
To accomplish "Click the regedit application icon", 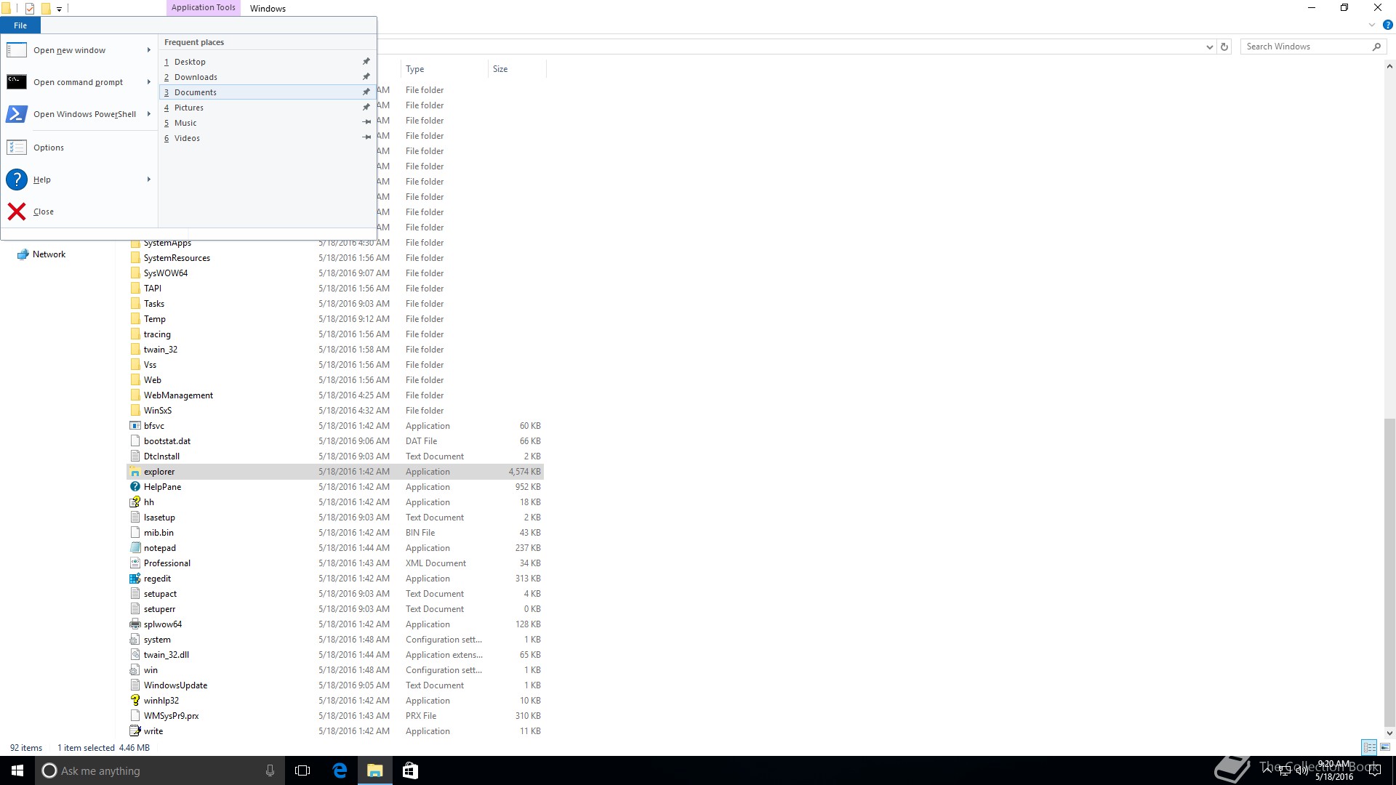I will pos(135,579).
